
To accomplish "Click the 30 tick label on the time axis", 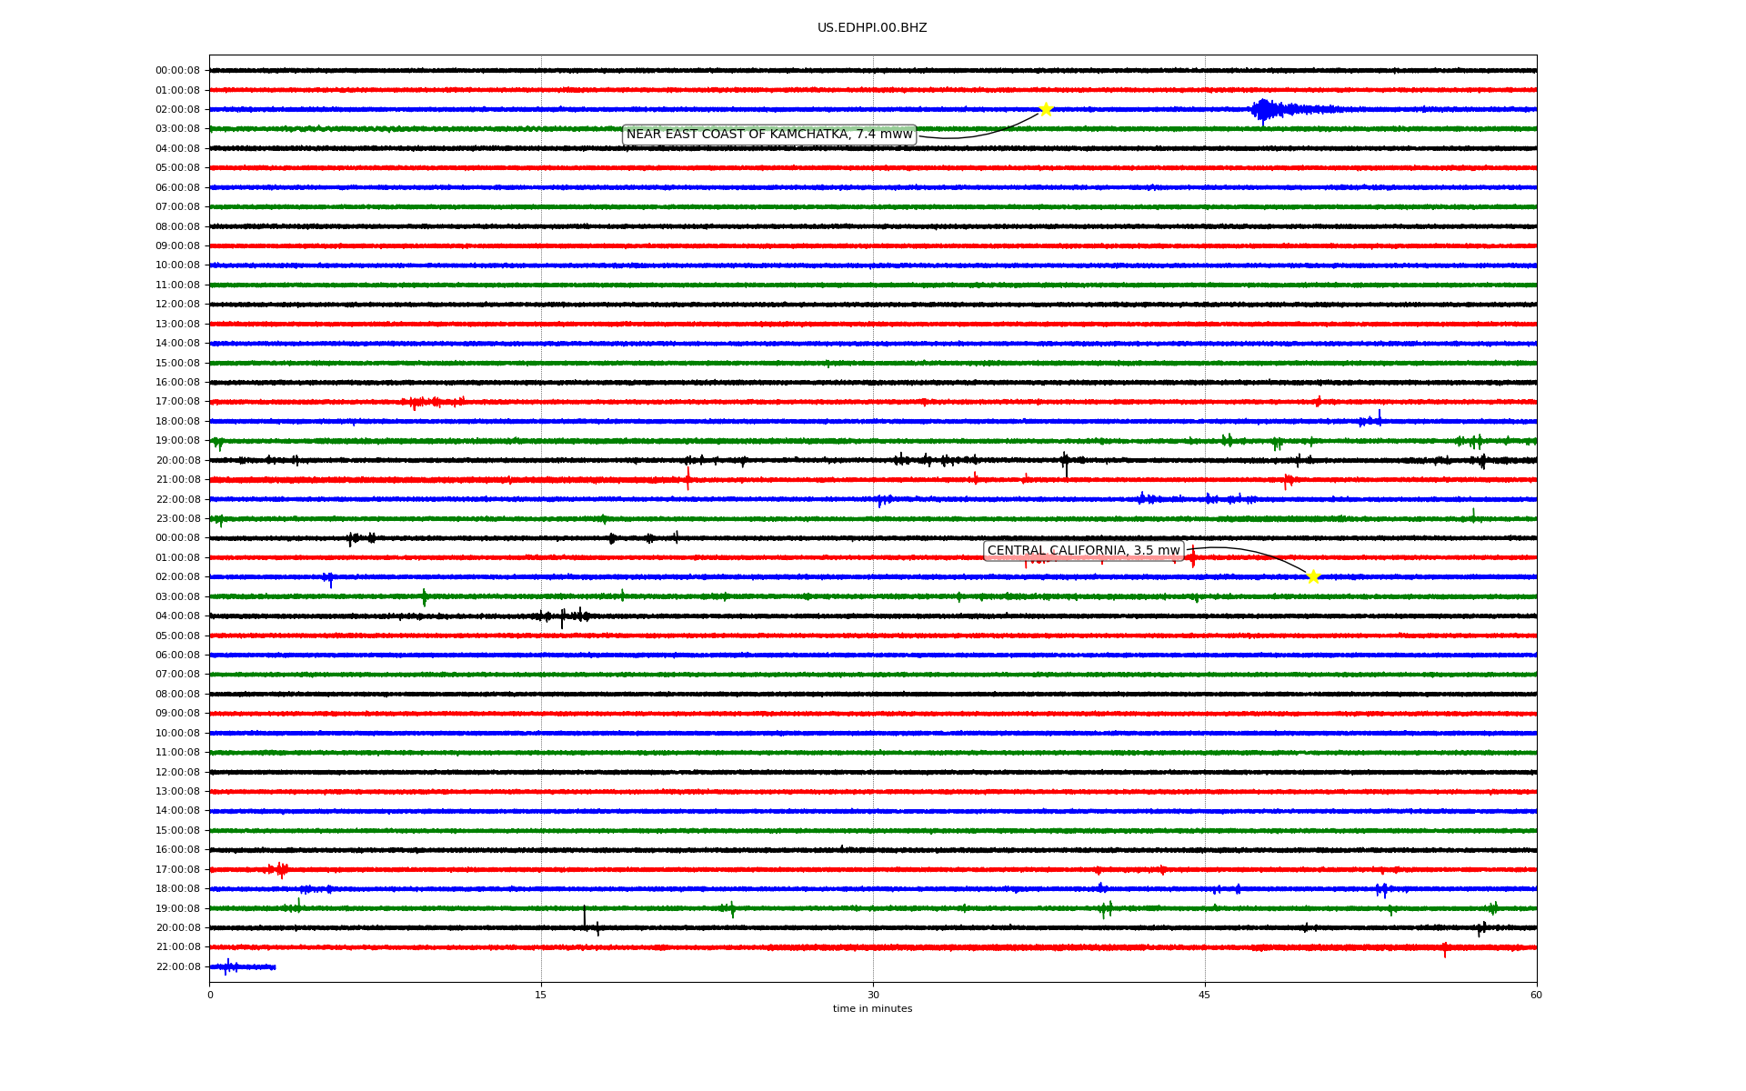I will click(x=873, y=995).
